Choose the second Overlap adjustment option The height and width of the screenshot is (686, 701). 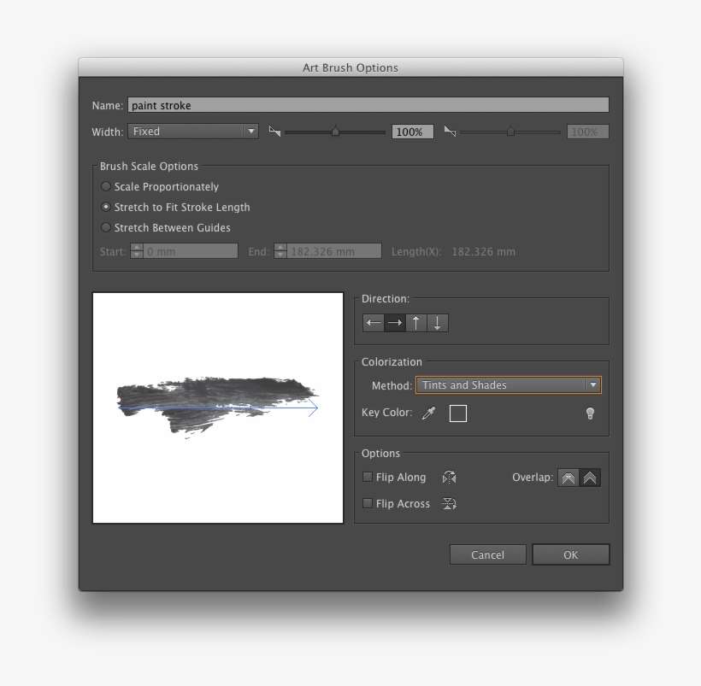[589, 477]
